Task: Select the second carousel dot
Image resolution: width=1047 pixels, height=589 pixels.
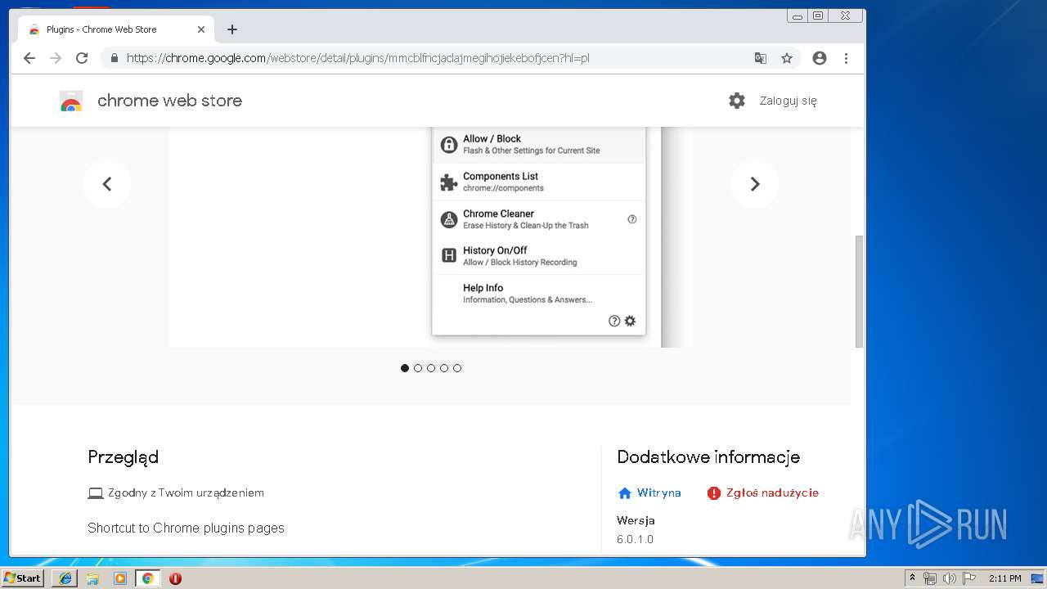Action: [418, 368]
